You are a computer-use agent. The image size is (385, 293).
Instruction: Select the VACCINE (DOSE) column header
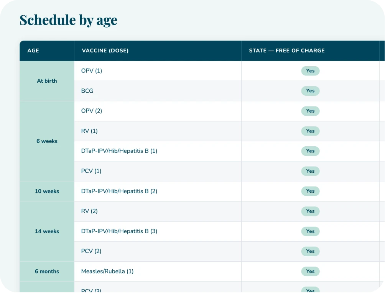[158, 51]
